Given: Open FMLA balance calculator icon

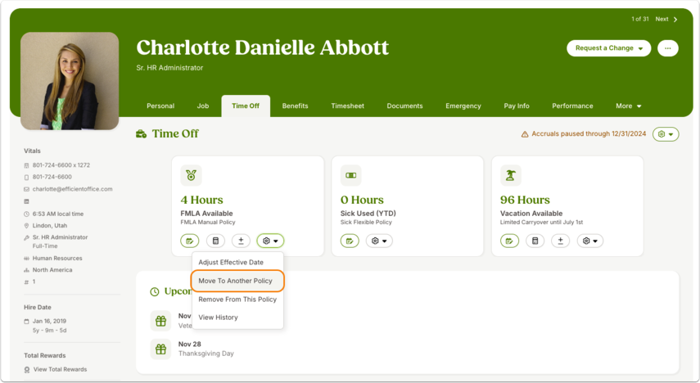Looking at the screenshot, I should pyautogui.click(x=215, y=241).
